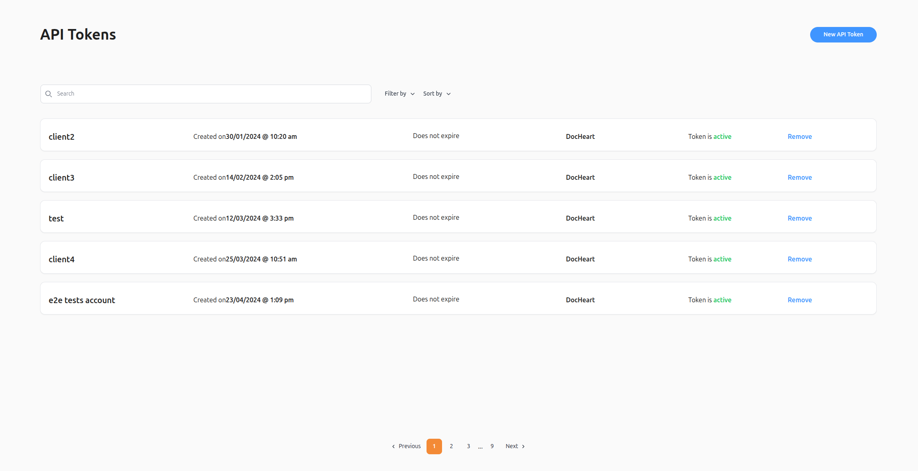This screenshot has height=471, width=918.
Task: Jump to page 9 of tokens
Action: coord(492,446)
